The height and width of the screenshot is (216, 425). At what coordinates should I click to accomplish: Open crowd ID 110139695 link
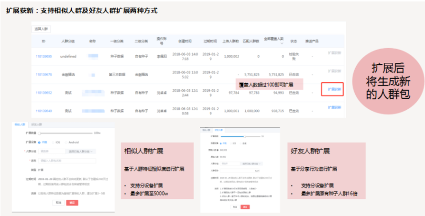coord(44,56)
